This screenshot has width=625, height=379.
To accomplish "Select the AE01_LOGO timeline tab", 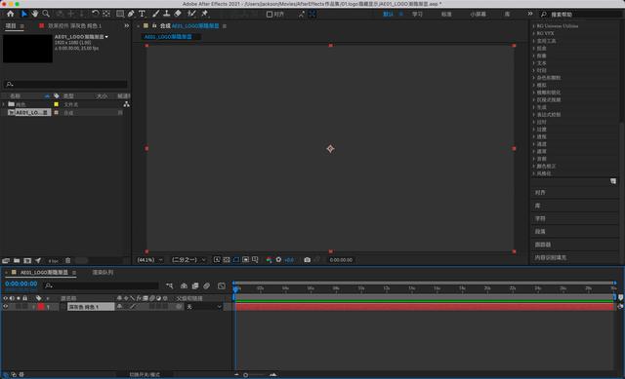I will [44, 273].
